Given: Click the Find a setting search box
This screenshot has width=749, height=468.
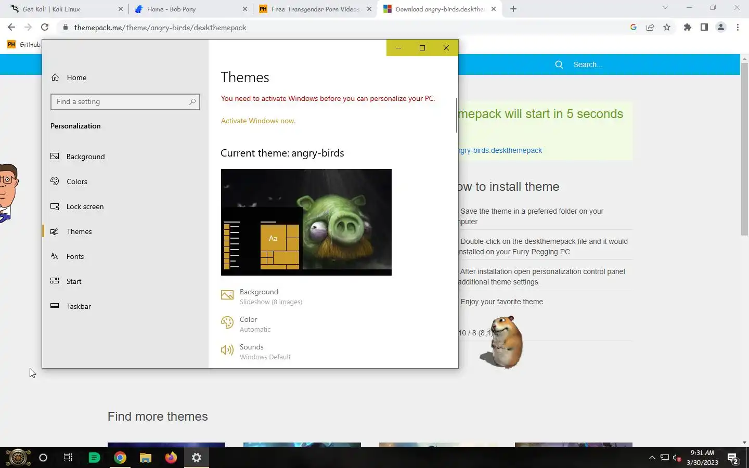Looking at the screenshot, I should (x=125, y=101).
